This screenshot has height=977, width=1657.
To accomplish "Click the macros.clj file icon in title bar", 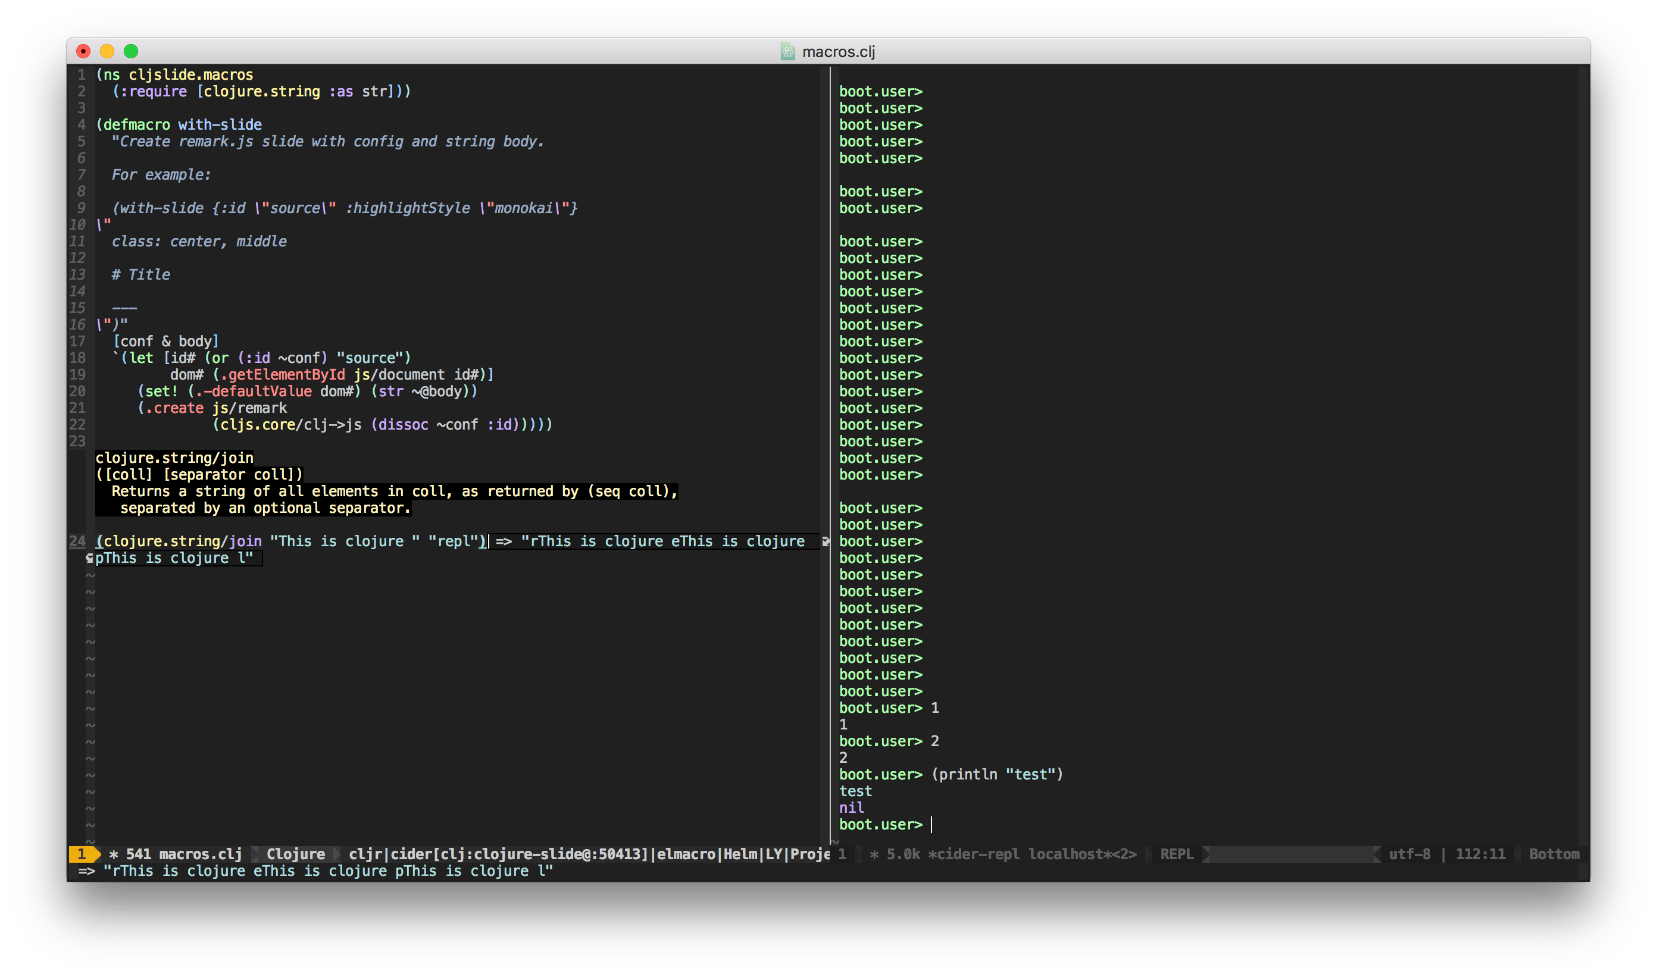I will click(787, 51).
